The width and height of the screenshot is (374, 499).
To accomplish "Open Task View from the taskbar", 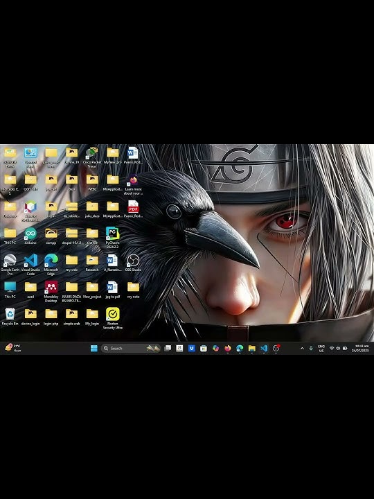I will 168,348.
